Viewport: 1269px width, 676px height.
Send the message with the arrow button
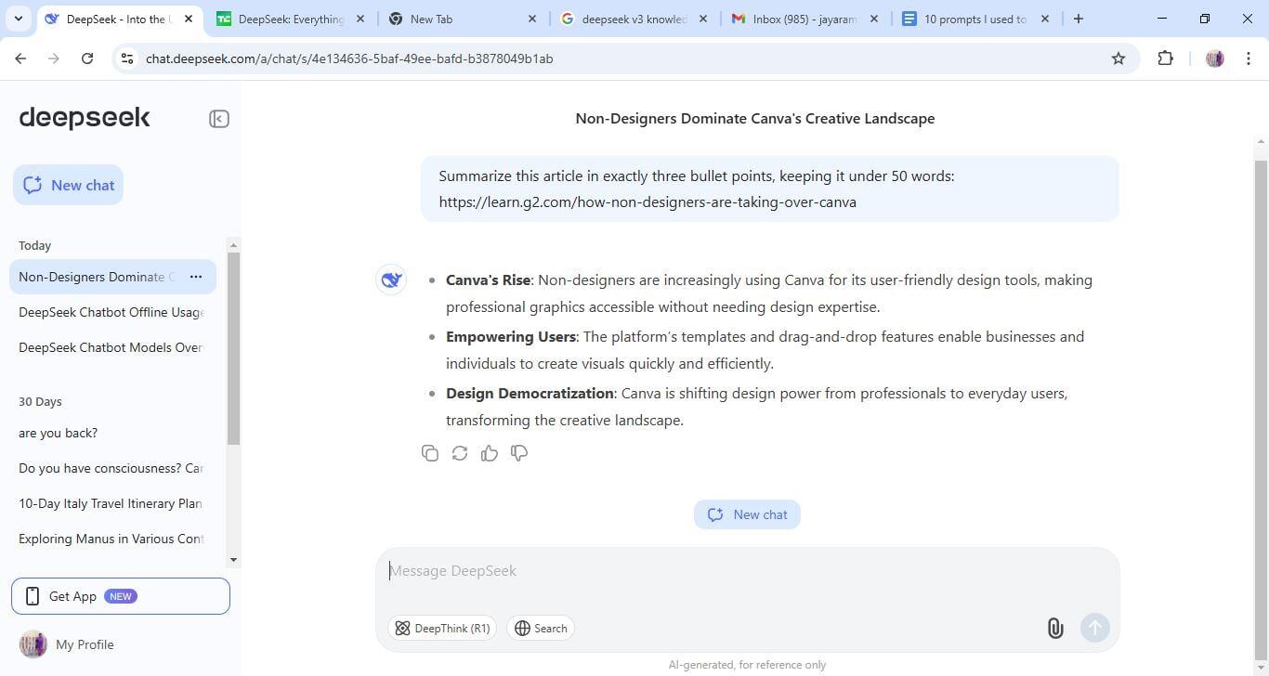(1095, 628)
